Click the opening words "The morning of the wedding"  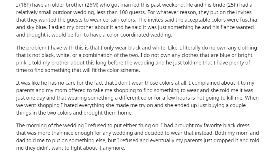pyautogui.click(x=50, y=125)
